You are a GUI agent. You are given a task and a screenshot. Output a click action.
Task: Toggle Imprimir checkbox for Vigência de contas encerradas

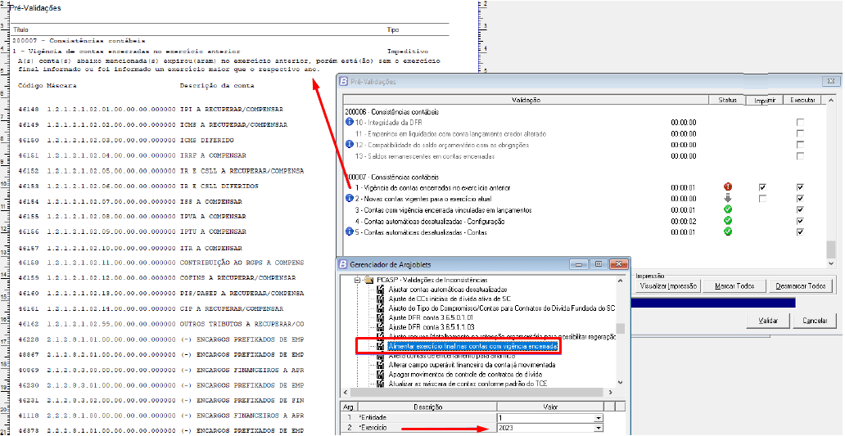point(763,187)
